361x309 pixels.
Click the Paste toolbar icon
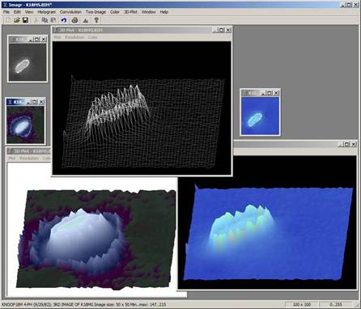[x=53, y=20]
